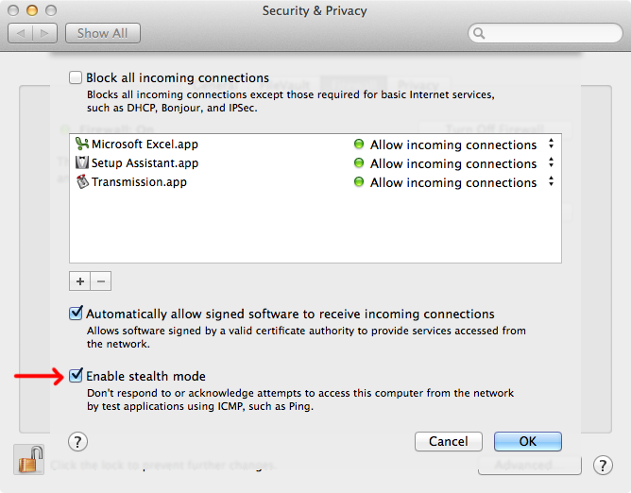Viewport: 631px width, 493px height.
Task: Click the OK button
Action: coord(527,441)
